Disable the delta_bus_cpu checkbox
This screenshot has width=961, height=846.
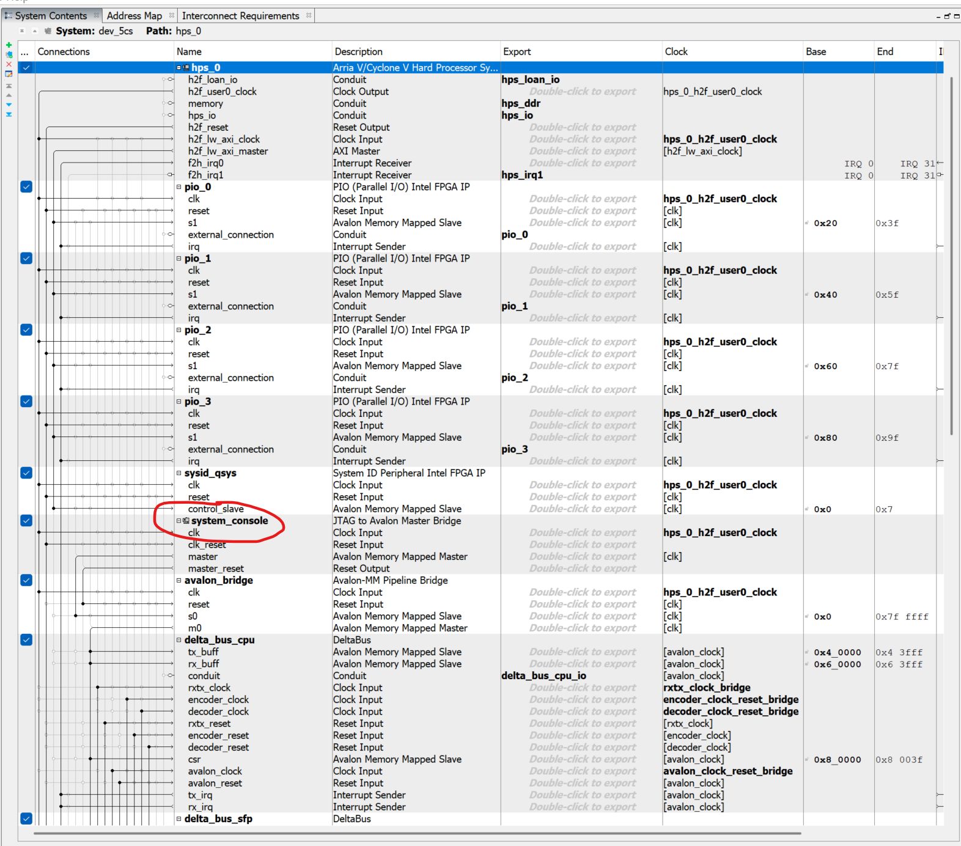[26, 640]
